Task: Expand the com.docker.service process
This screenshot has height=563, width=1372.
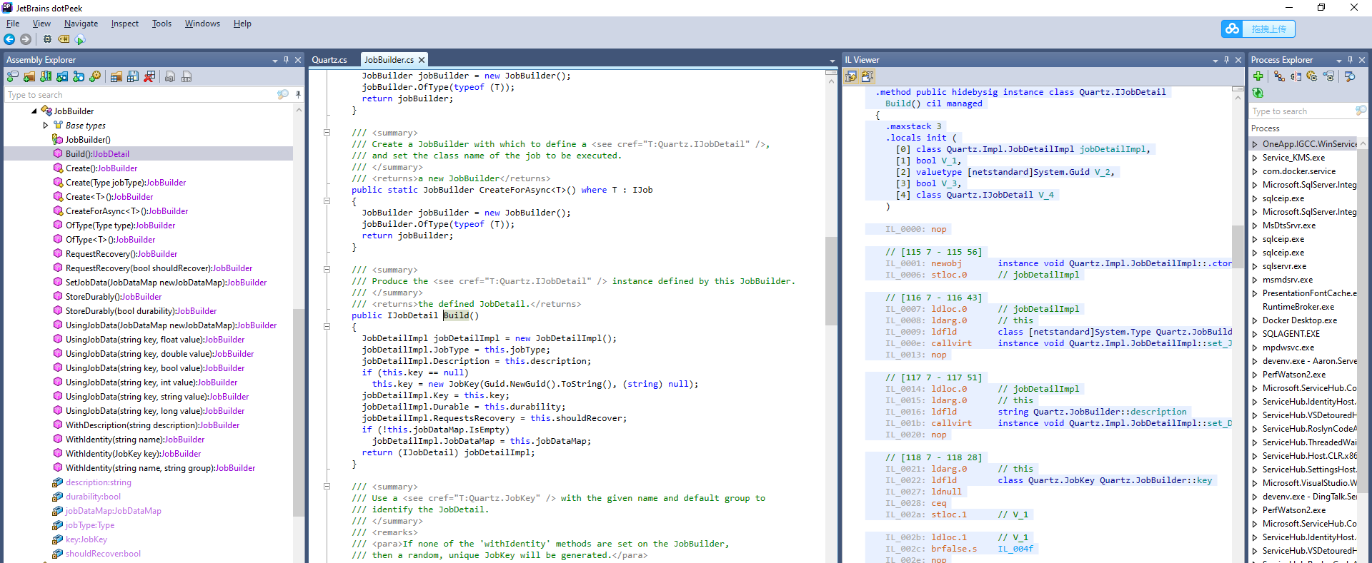Action: point(1255,171)
